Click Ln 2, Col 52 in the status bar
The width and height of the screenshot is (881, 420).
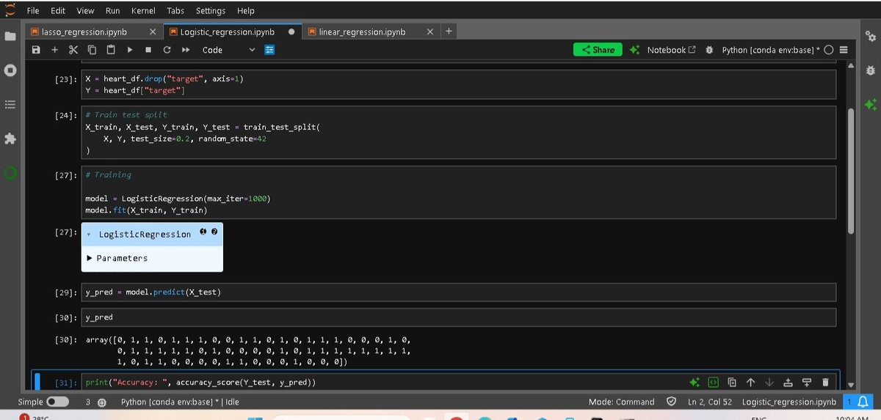(711, 402)
